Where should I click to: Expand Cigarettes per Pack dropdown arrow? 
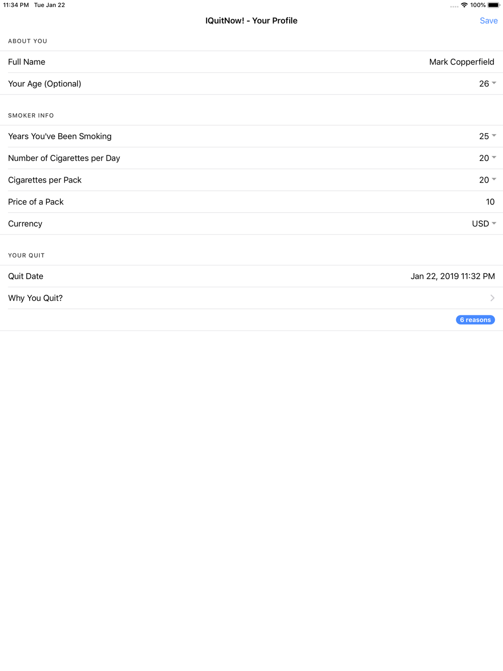pyautogui.click(x=494, y=180)
